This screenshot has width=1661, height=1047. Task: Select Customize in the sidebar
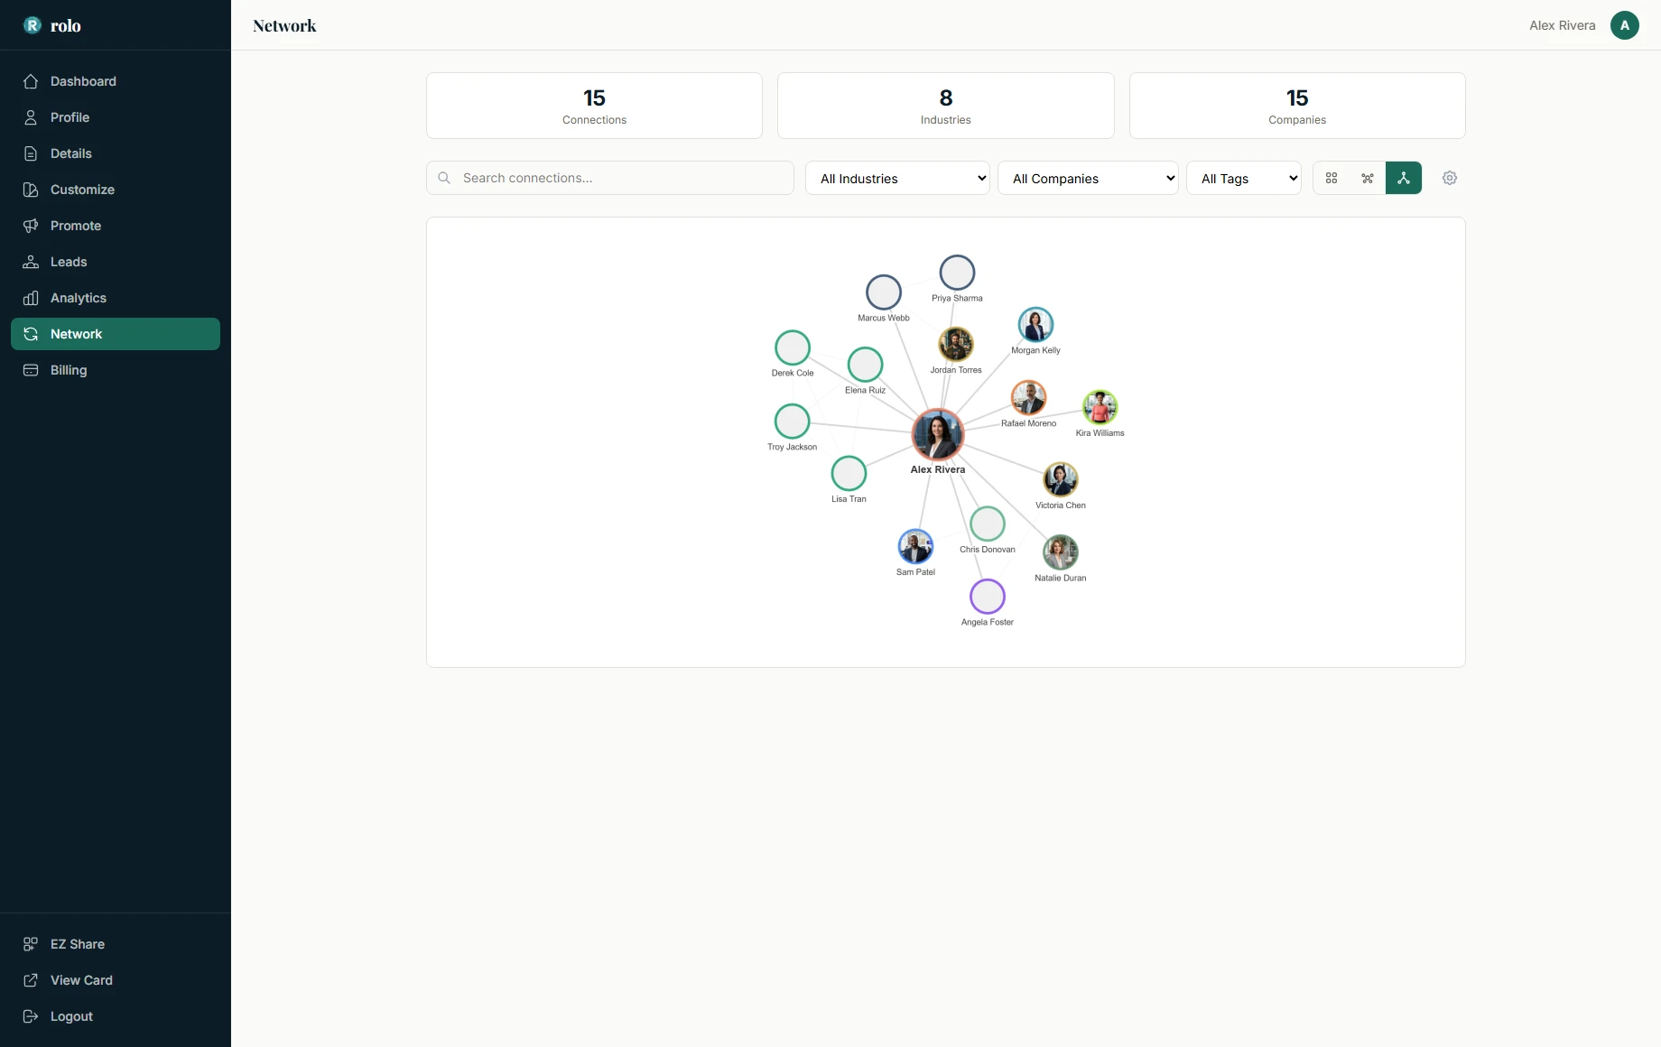116,190
